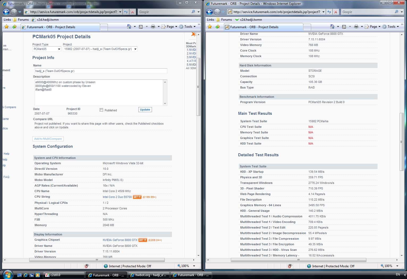Open Project dropdown showing 15982 entry
Screen dimensions: 407x279
click(100, 49)
